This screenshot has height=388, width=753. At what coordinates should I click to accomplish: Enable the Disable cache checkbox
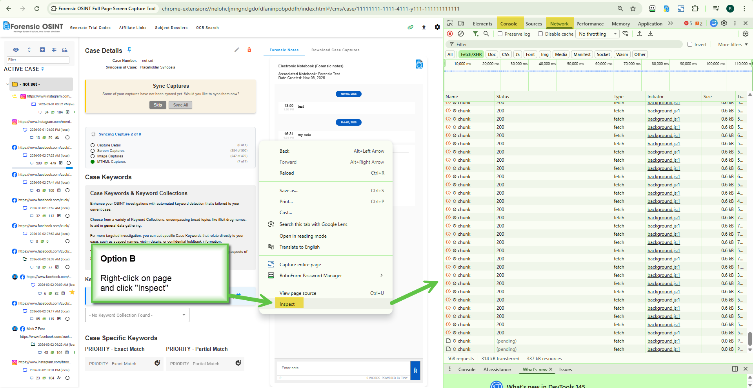(540, 34)
